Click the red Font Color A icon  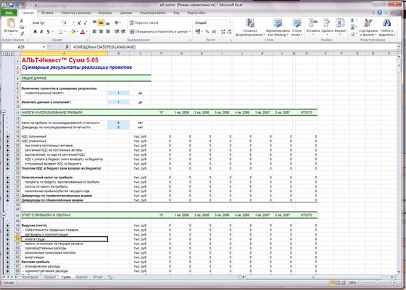tap(83, 32)
